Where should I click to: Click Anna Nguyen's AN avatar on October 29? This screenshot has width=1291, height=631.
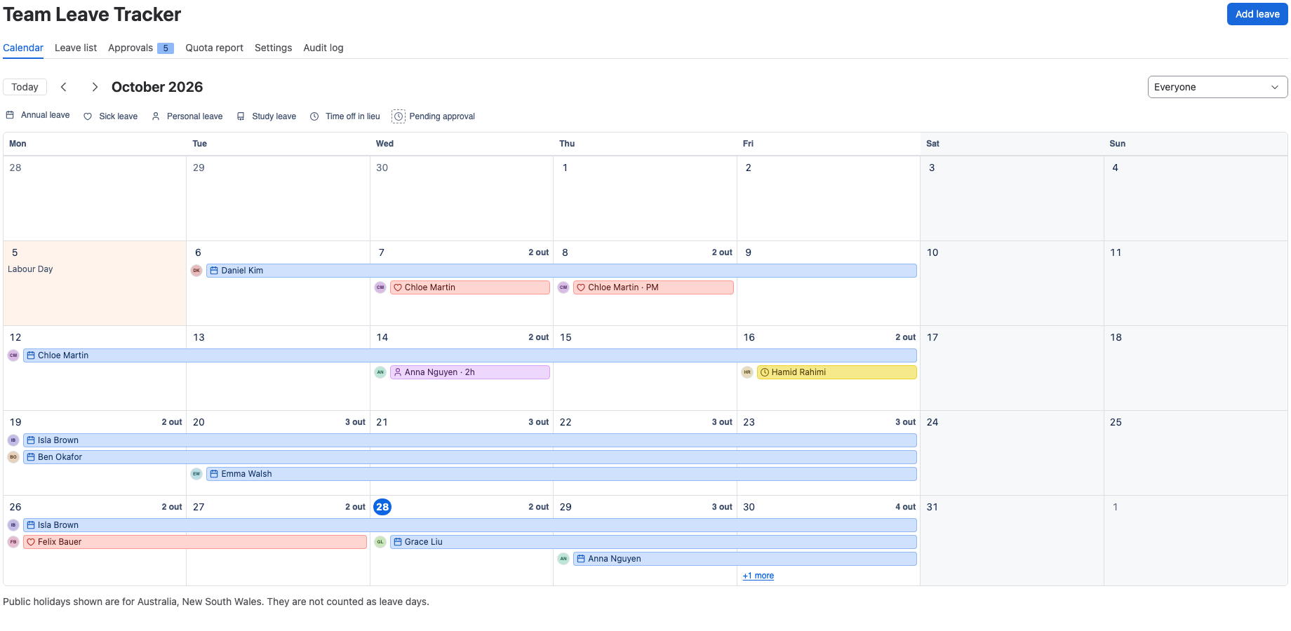click(x=563, y=559)
